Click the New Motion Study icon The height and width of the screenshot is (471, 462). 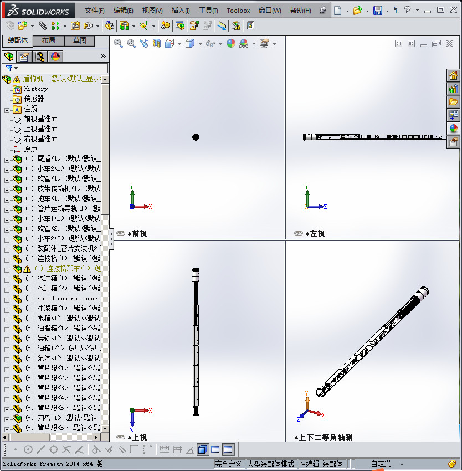point(165,26)
